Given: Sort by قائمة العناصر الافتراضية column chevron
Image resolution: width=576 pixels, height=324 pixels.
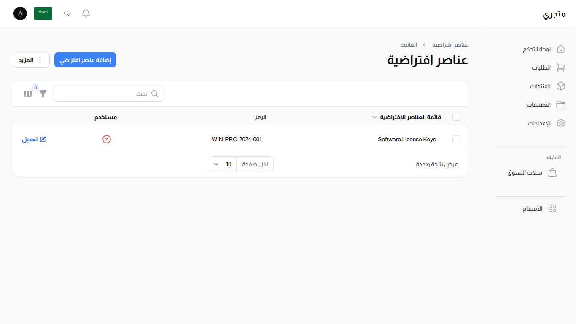Looking at the screenshot, I should [x=374, y=117].
